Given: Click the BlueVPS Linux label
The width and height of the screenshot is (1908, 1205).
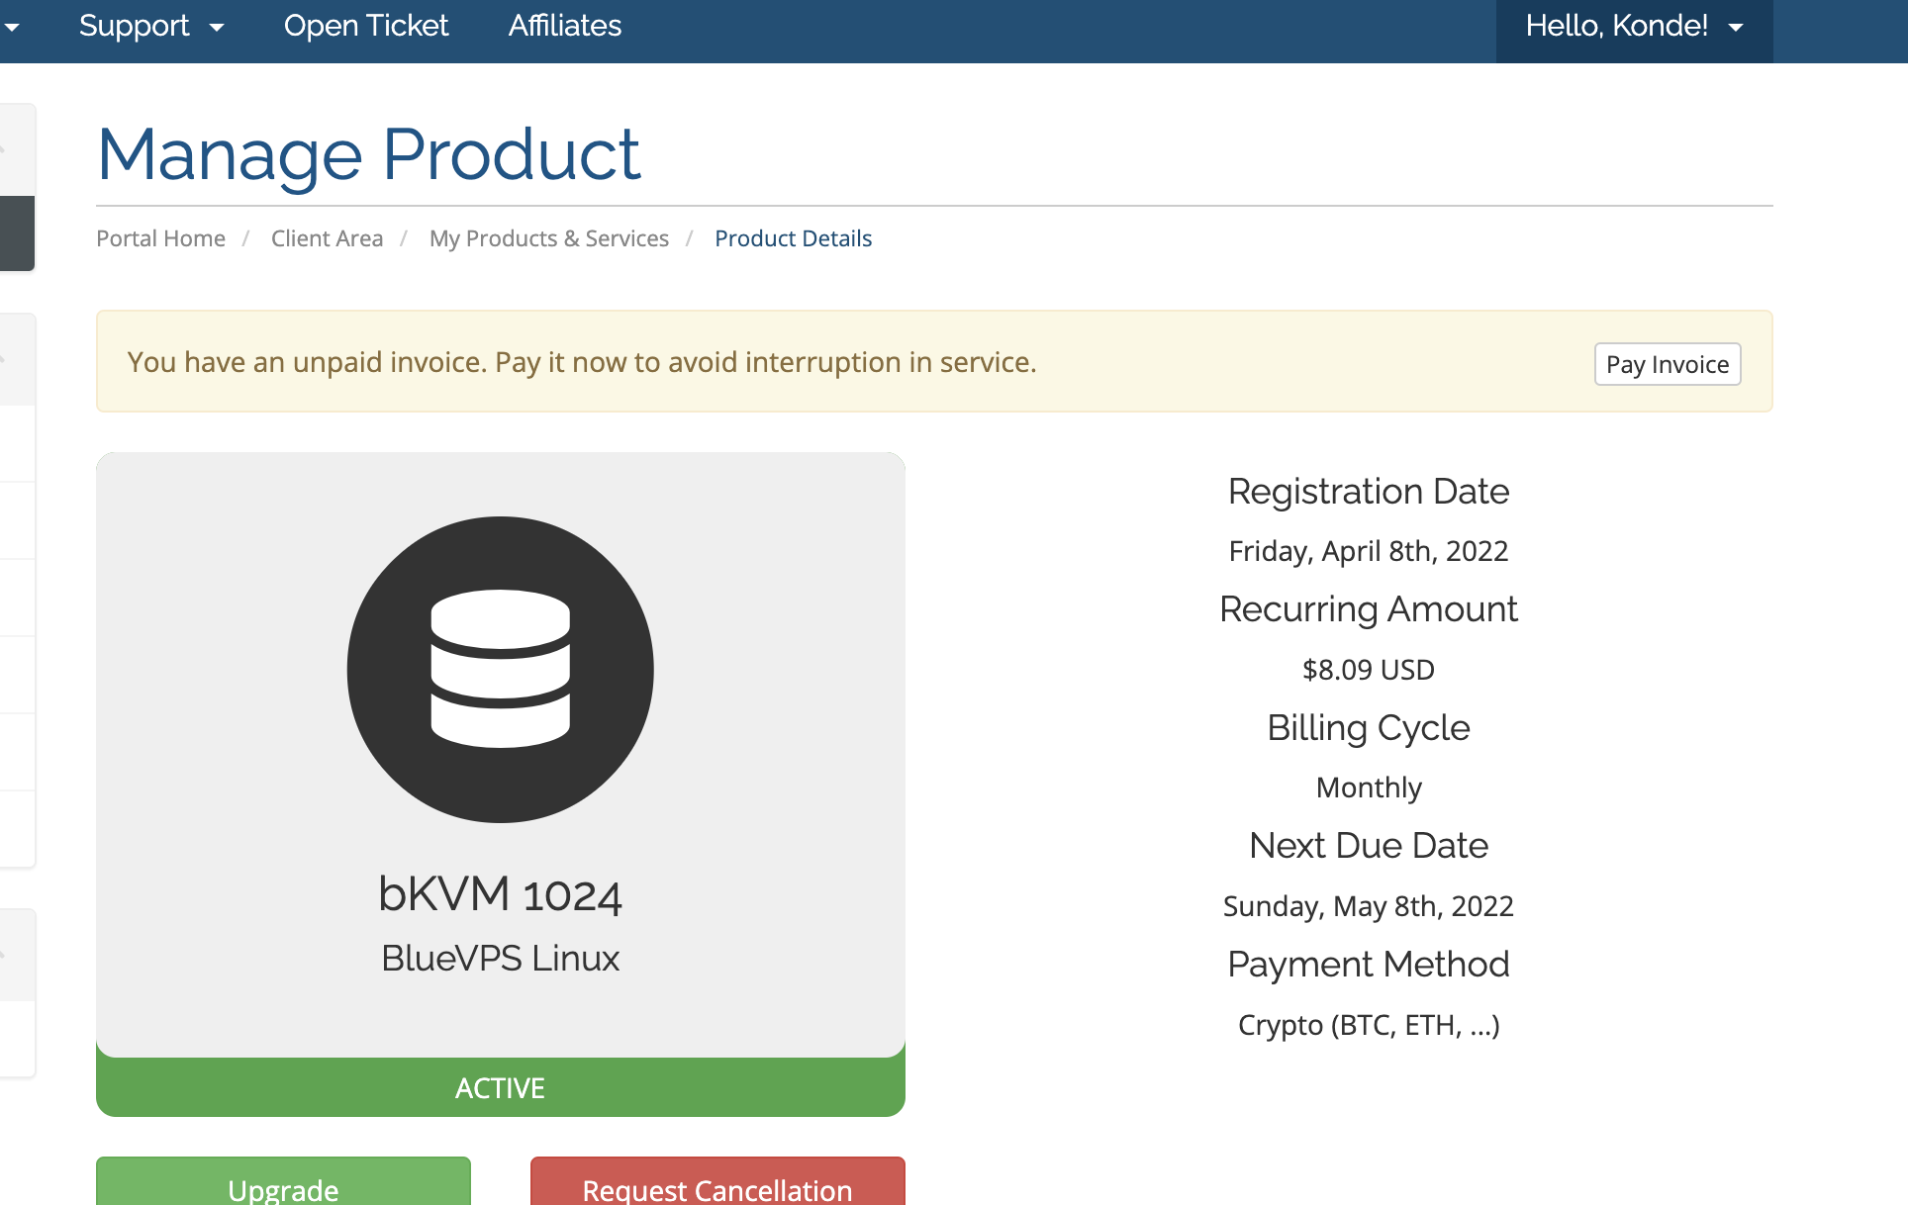Looking at the screenshot, I should coord(501,958).
